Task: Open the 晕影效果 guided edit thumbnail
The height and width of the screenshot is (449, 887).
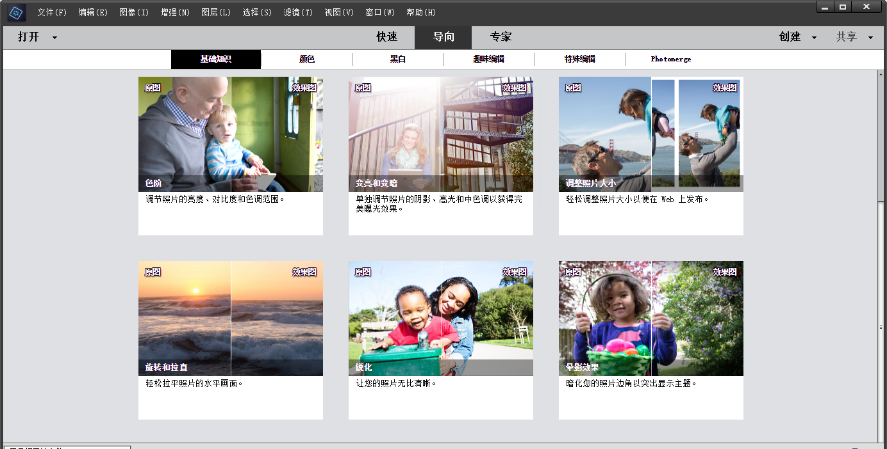Action: (651, 319)
